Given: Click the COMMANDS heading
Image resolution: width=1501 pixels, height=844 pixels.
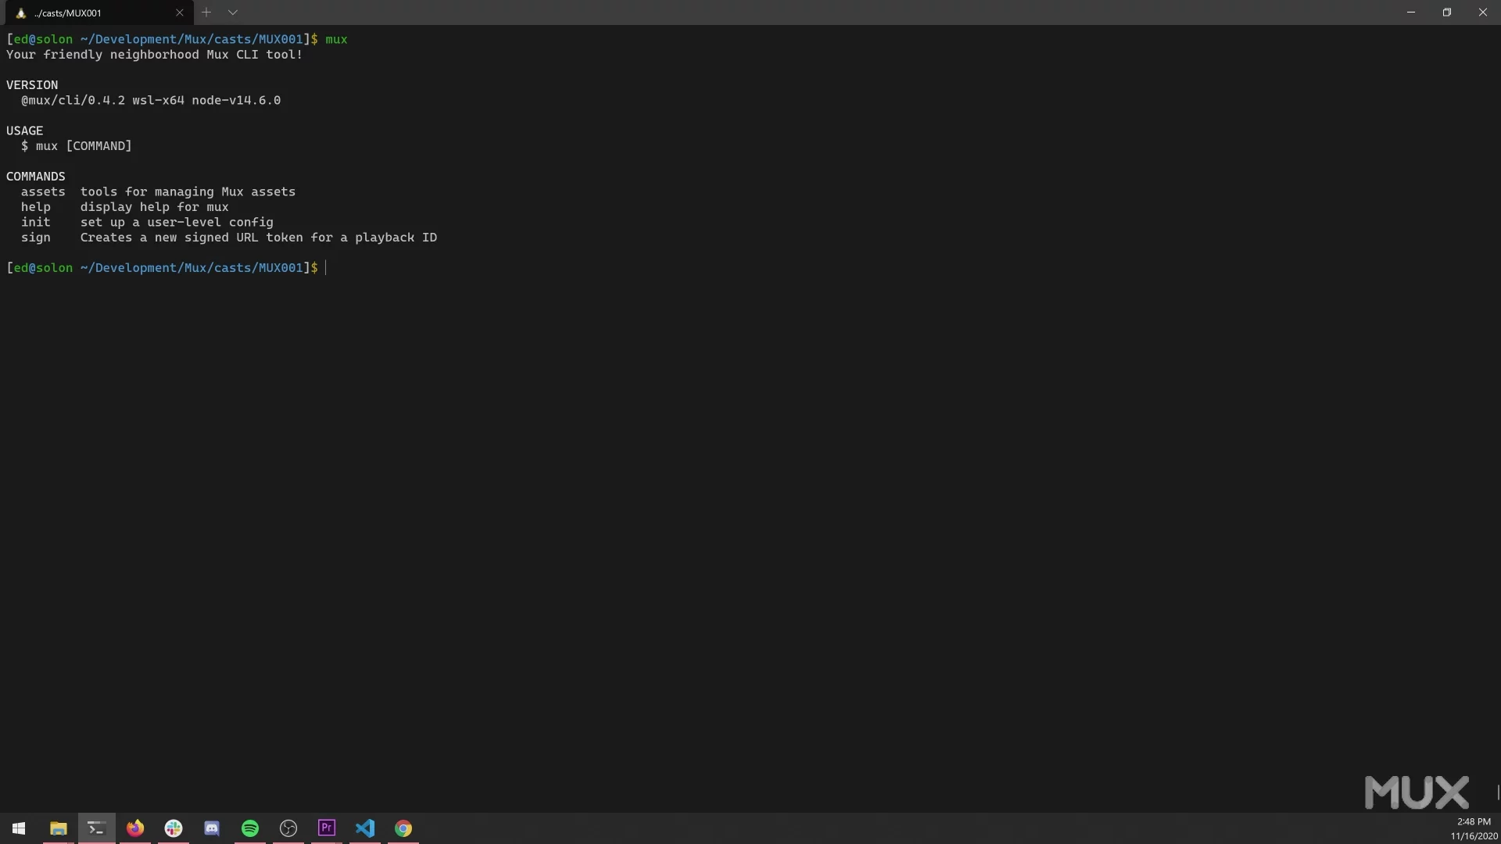Looking at the screenshot, I should pos(36,177).
